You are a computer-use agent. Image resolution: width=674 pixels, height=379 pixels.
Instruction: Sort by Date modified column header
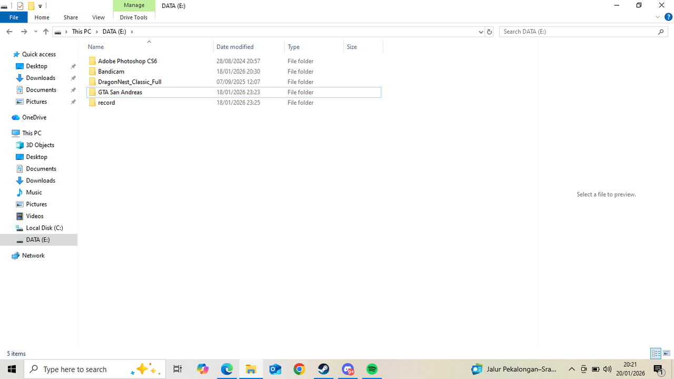point(249,47)
